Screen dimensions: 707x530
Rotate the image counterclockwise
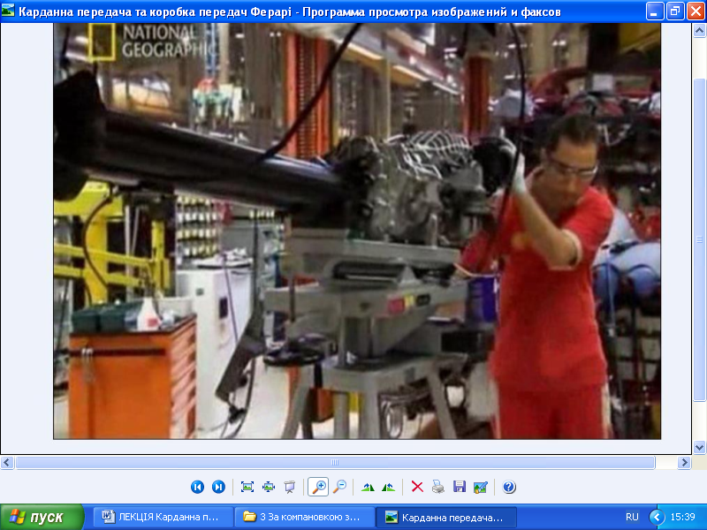(388, 487)
